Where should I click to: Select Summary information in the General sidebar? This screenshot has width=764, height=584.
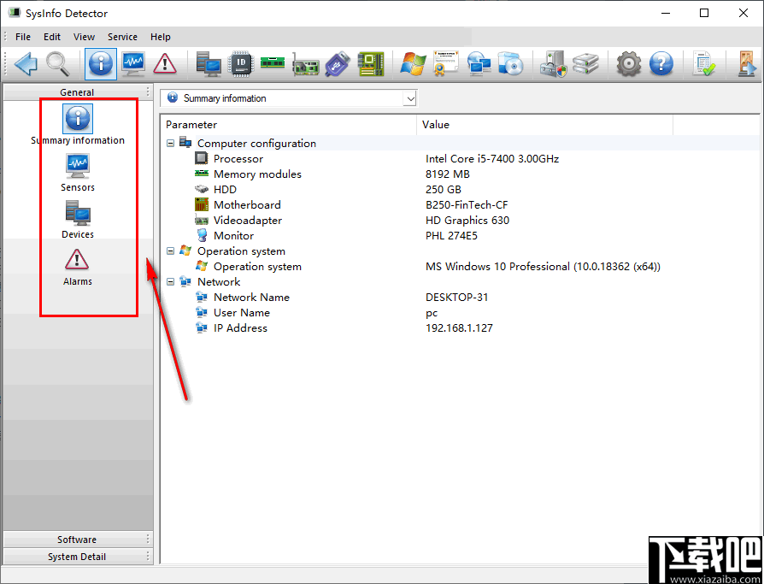78,125
